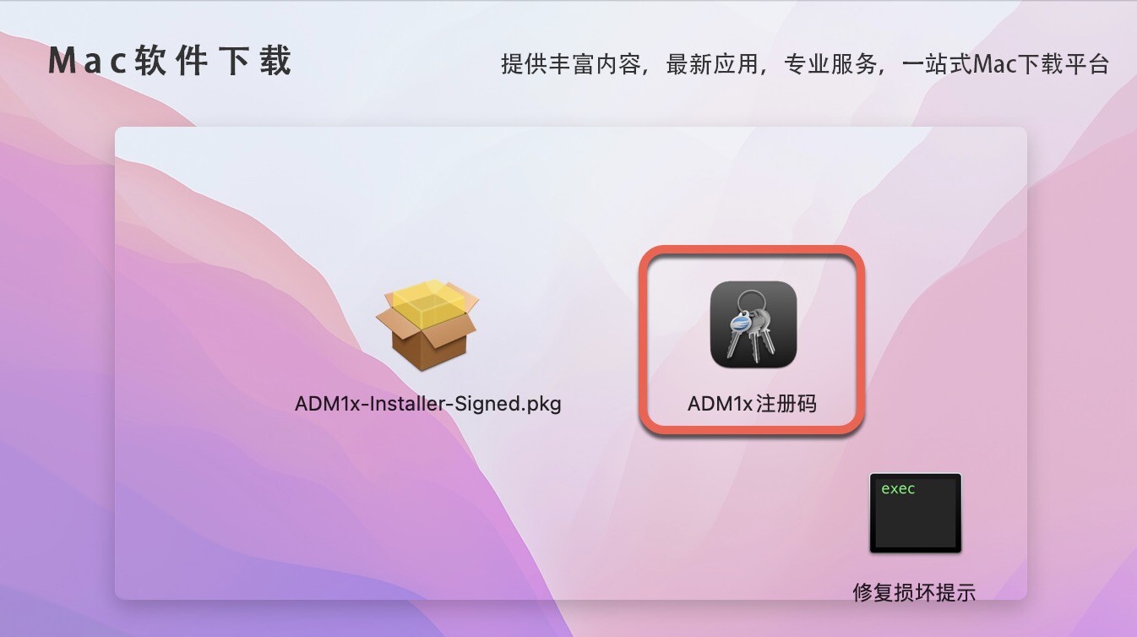Open the ADM1x-Installer-Signed.pkg package icon

point(427,325)
